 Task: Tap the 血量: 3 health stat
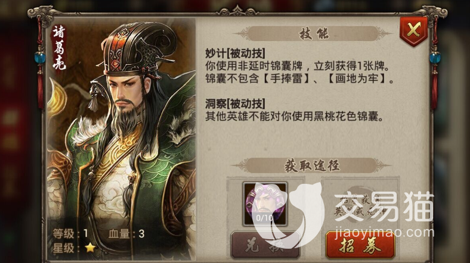126,234
